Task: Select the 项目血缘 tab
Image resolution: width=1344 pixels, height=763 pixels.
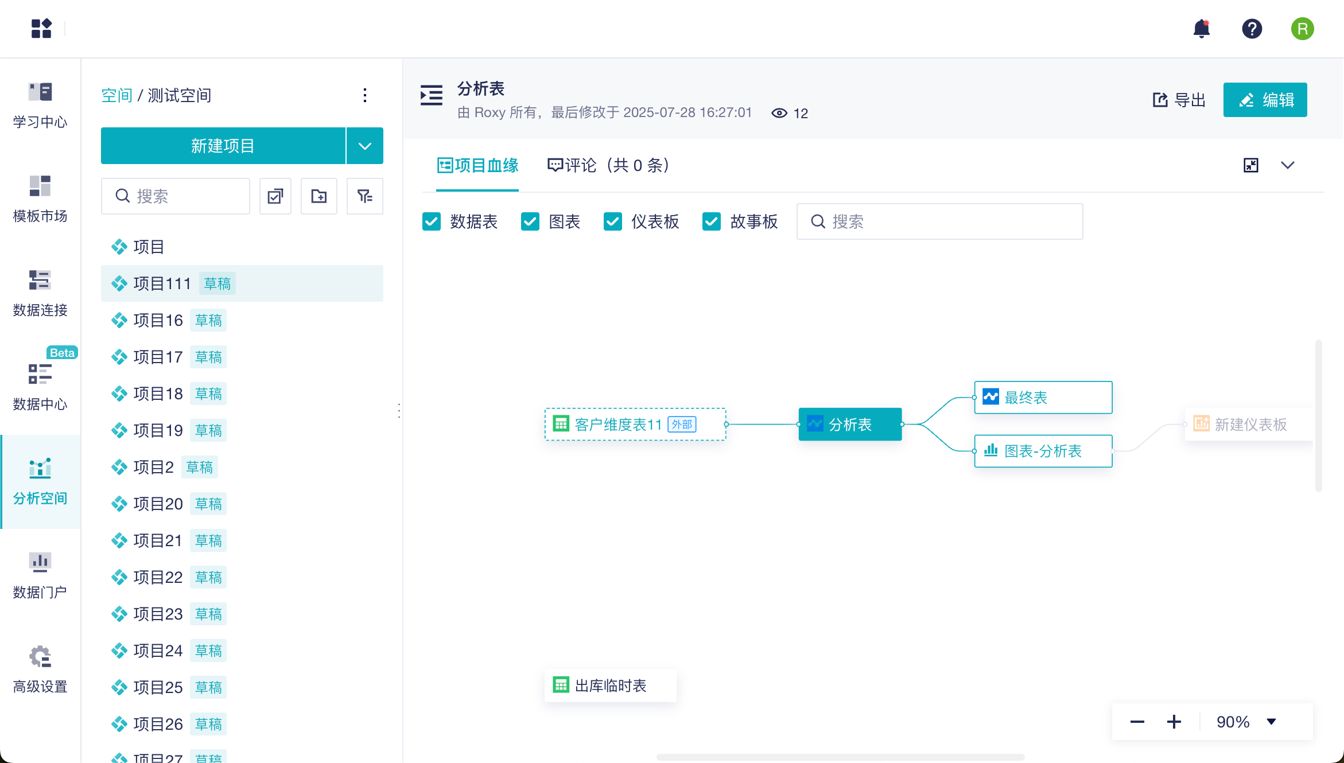Action: click(x=477, y=165)
